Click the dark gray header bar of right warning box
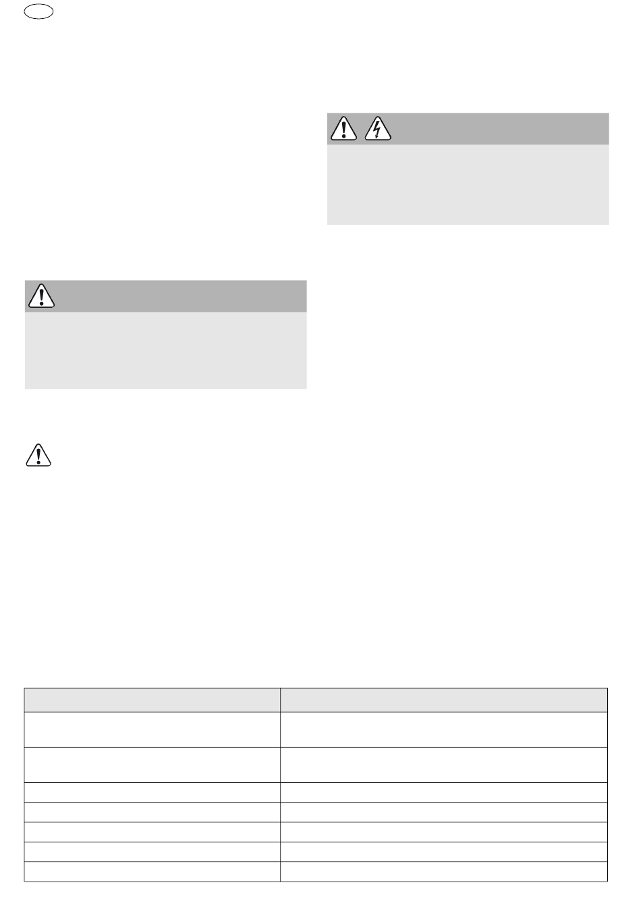The width and height of the screenshot is (641, 914). pos(468,128)
